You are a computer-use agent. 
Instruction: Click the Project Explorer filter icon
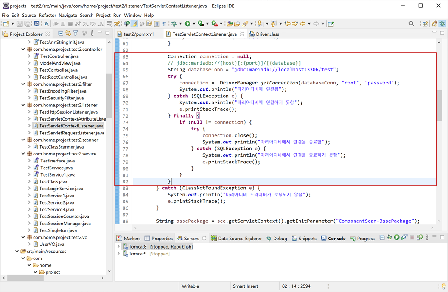pos(75,34)
